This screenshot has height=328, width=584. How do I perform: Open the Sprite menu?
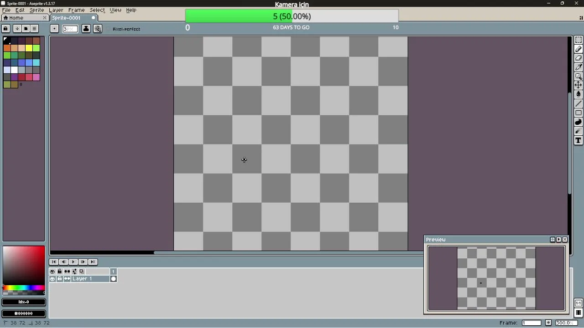point(37,10)
